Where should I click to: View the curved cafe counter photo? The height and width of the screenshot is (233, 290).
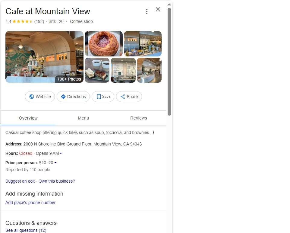pyautogui.click(x=149, y=70)
